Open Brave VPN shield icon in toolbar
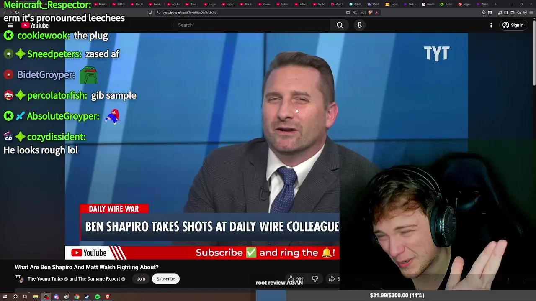 pyautogui.click(x=525, y=13)
